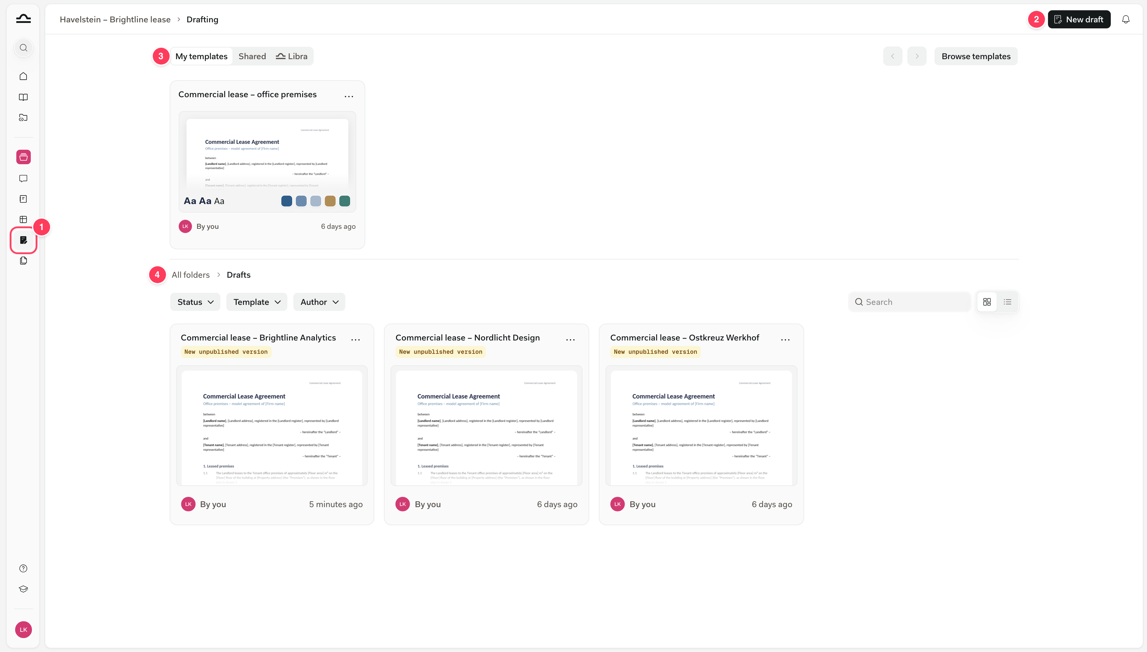Viewport: 1147px width, 652px height.
Task: Open options menu for Nordlicht Design draft
Action: point(570,340)
